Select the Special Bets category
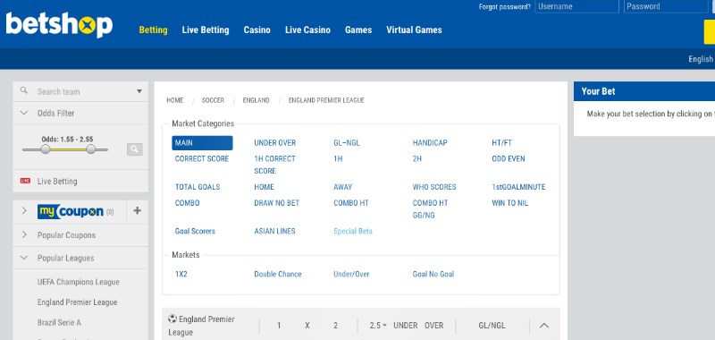The image size is (715, 340). [353, 232]
